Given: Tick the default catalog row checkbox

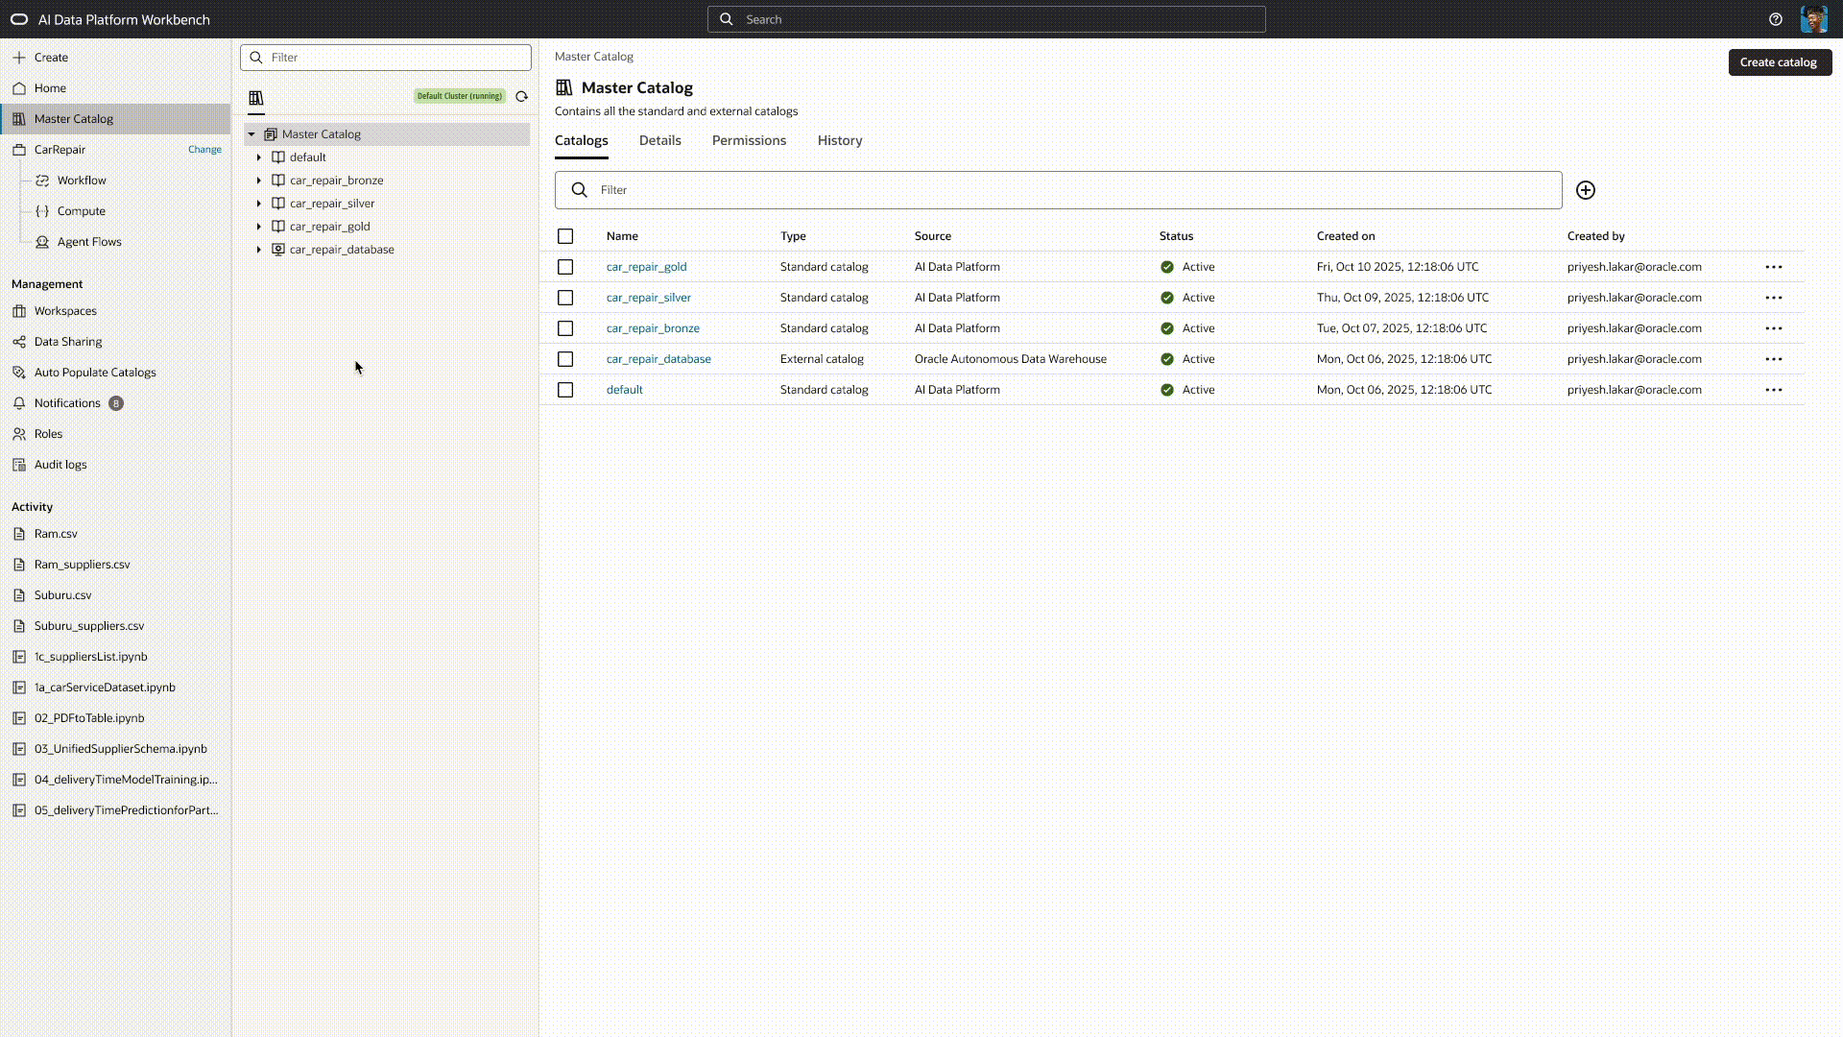Looking at the screenshot, I should pos(565,390).
